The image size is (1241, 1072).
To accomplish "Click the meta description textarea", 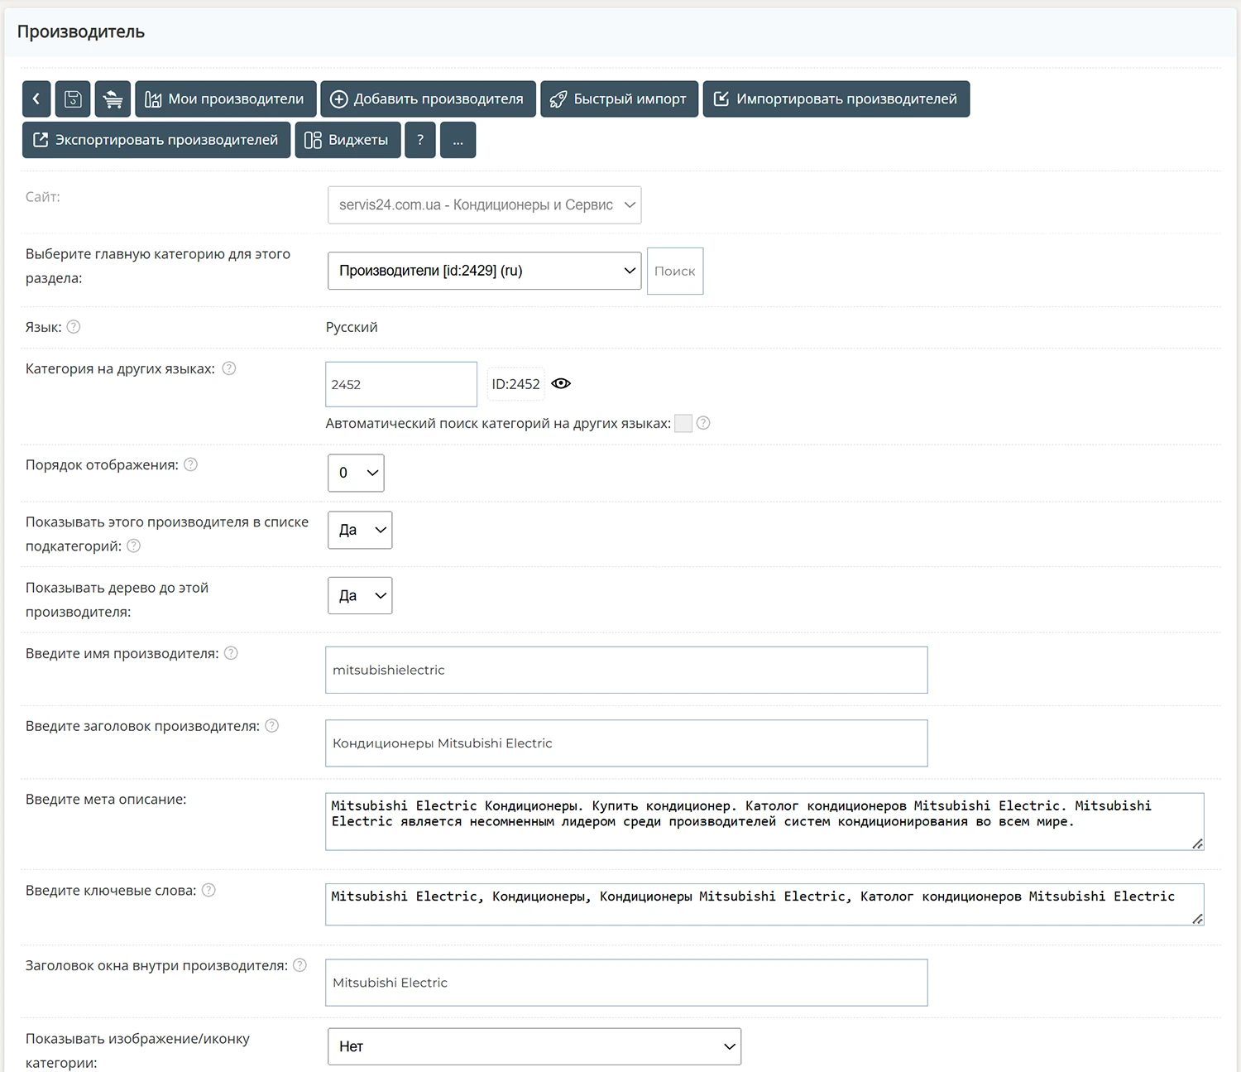I will pyautogui.click(x=764, y=821).
